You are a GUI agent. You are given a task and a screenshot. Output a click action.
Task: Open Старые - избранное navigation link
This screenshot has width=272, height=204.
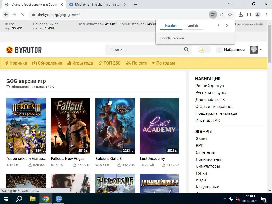tap(214, 107)
